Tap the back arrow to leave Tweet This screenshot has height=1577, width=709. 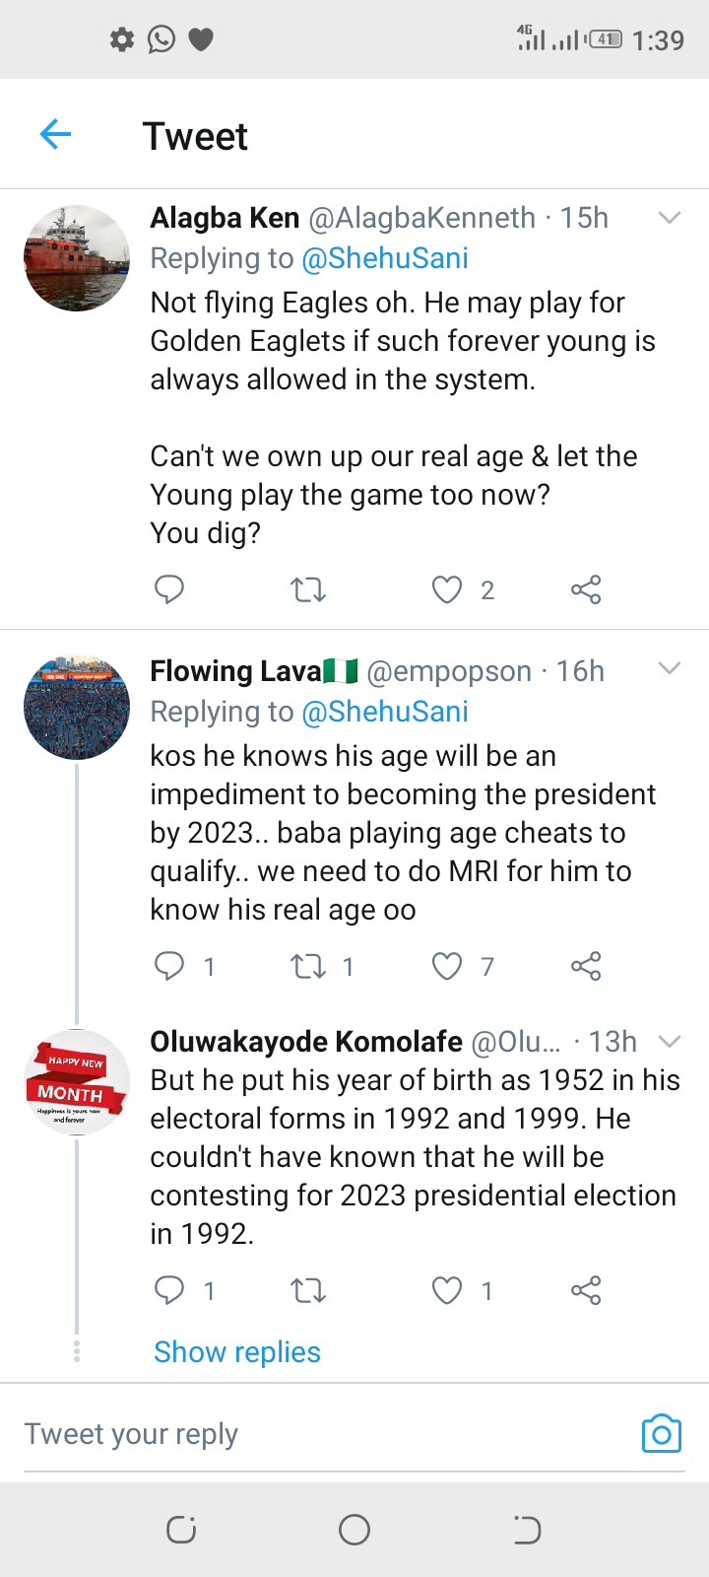[x=56, y=134]
